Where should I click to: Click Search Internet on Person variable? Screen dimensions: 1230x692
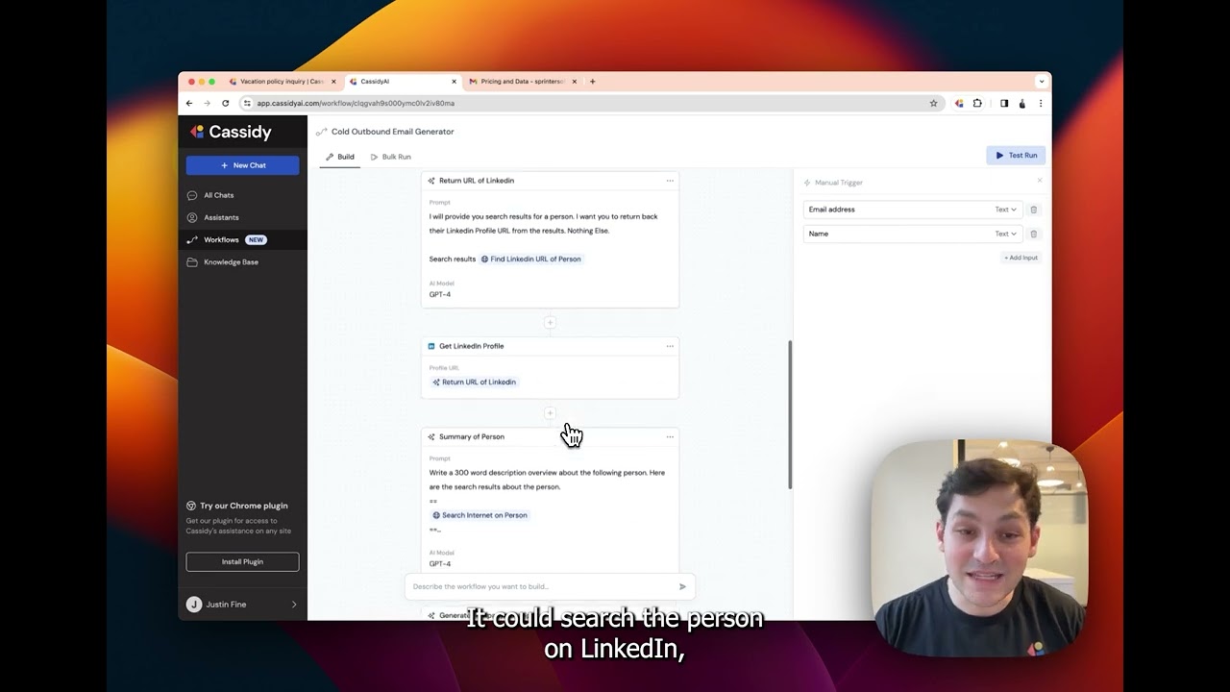tap(480, 515)
